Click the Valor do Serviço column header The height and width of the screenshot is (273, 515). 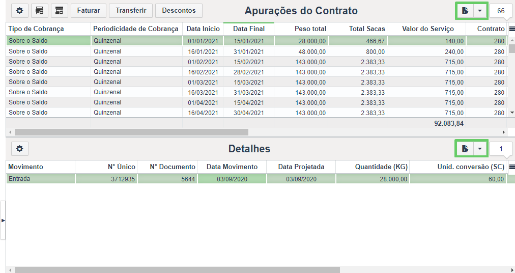point(427,29)
